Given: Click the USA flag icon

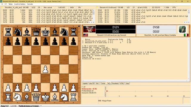Looking at the screenshot, I should tap(86, 35).
